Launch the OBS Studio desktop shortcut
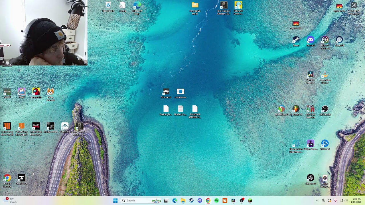The image size is (365, 205). (x=325, y=111)
